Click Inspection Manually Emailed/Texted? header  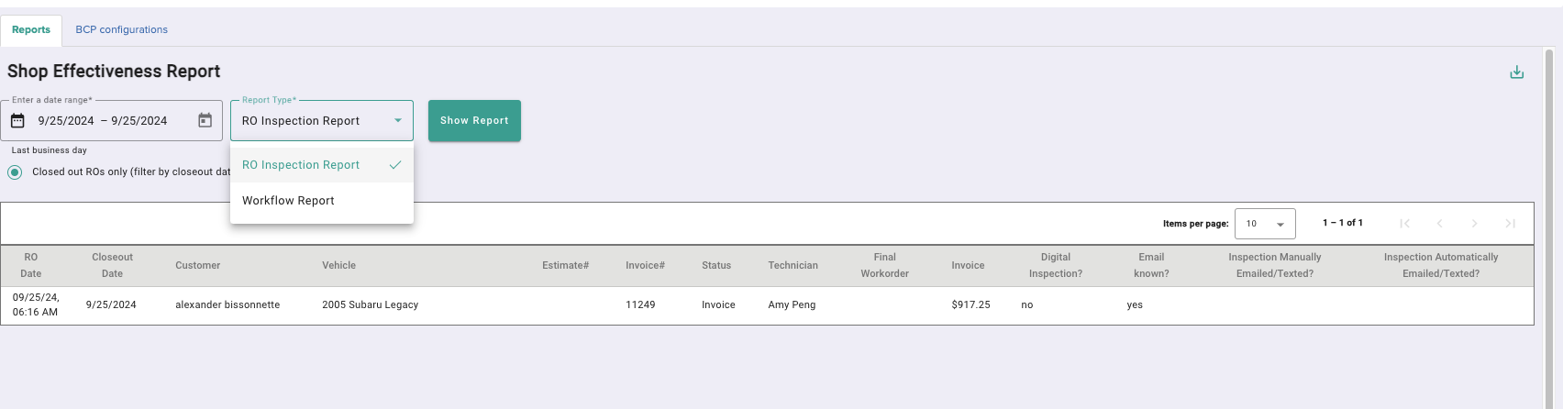tap(1274, 265)
